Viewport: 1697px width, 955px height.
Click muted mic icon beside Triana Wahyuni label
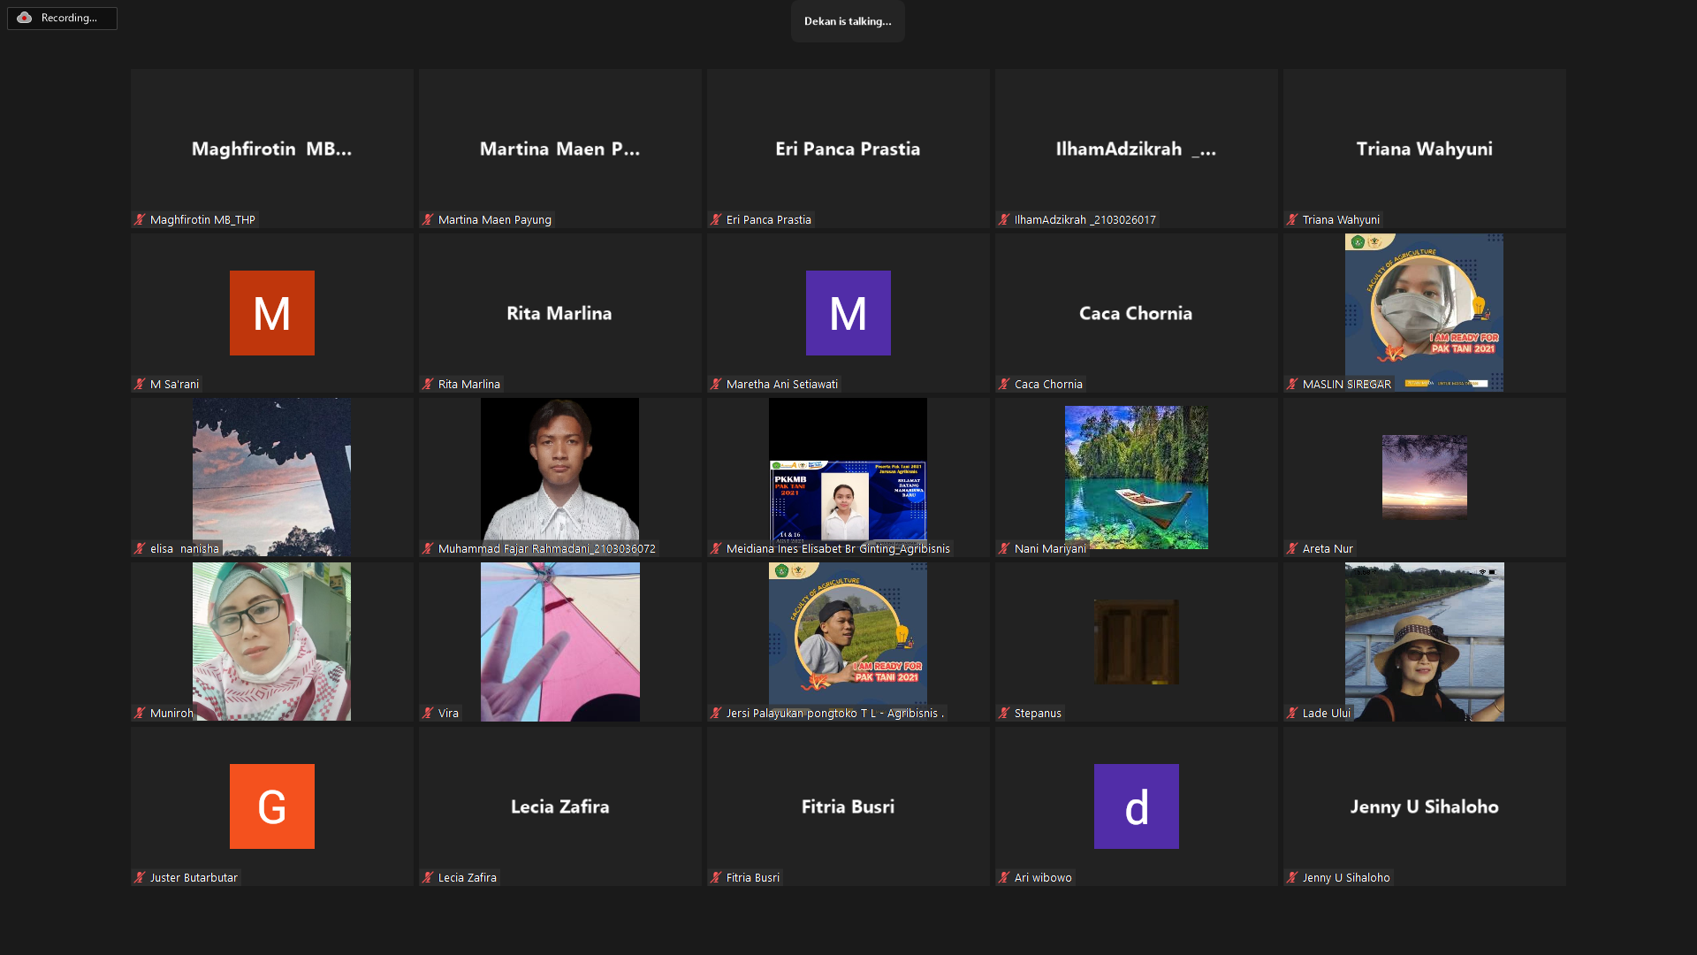pos(1292,219)
